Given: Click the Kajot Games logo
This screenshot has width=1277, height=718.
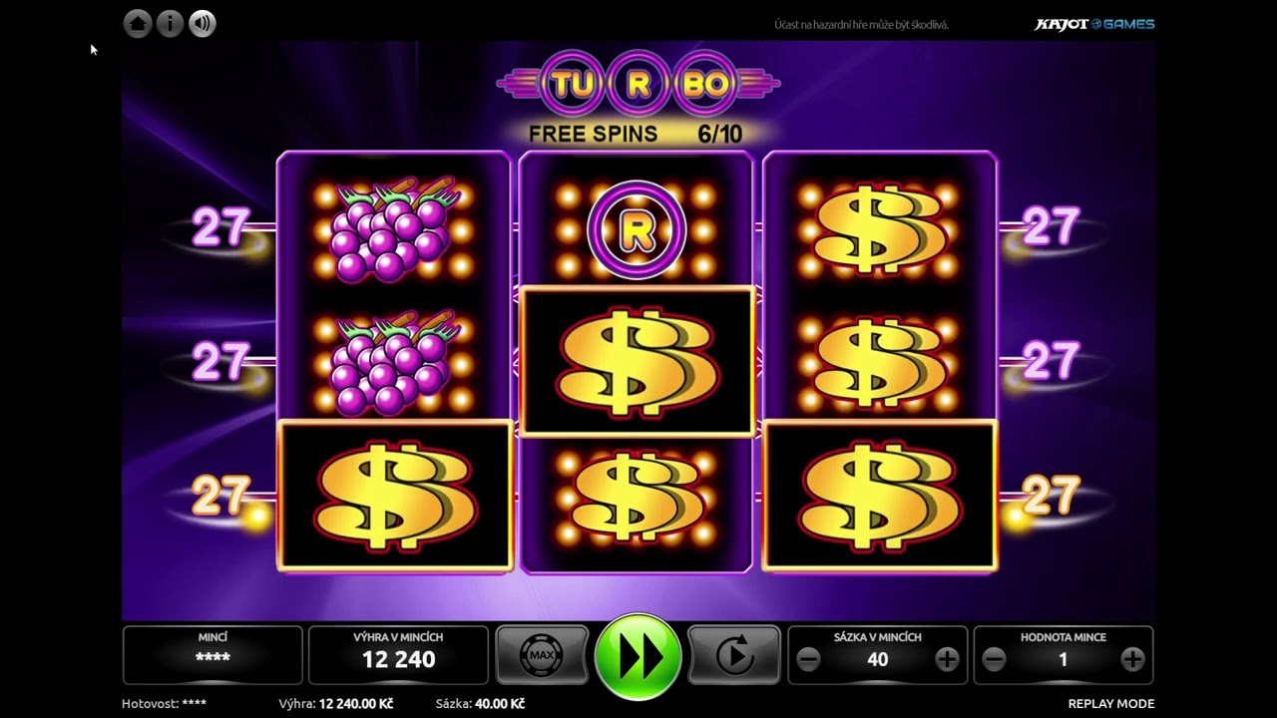Looking at the screenshot, I should tap(1094, 24).
